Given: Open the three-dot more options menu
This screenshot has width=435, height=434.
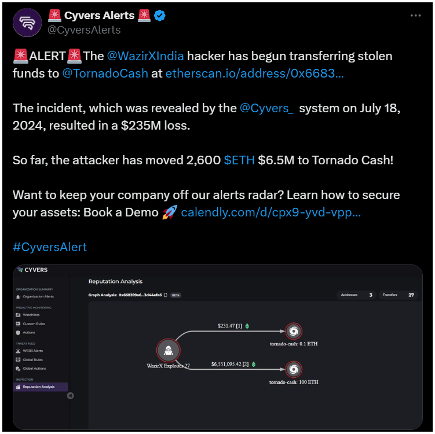Looking at the screenshot, I should (x=415, y=16).
